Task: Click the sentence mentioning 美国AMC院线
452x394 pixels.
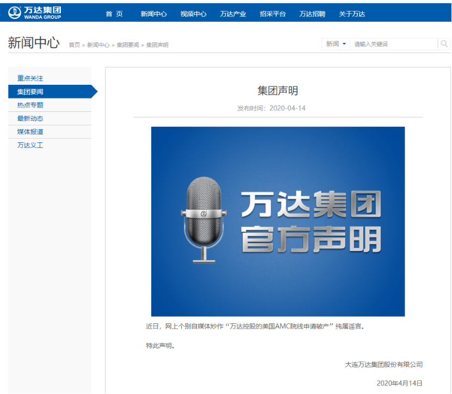Action: pyautogui.click(x=256, y=326)
